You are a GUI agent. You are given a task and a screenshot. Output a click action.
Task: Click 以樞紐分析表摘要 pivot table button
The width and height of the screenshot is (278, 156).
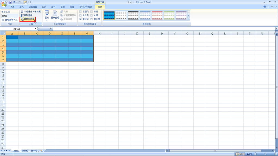(31, 11)
